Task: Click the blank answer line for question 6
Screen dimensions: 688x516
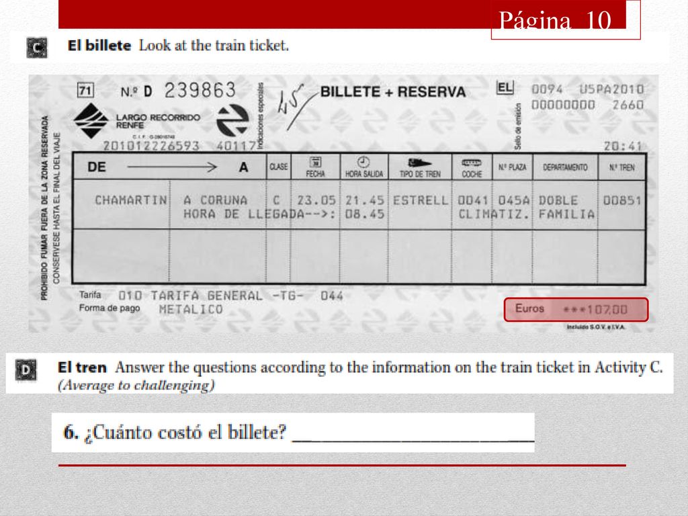Action: click(x=413, y=439)
